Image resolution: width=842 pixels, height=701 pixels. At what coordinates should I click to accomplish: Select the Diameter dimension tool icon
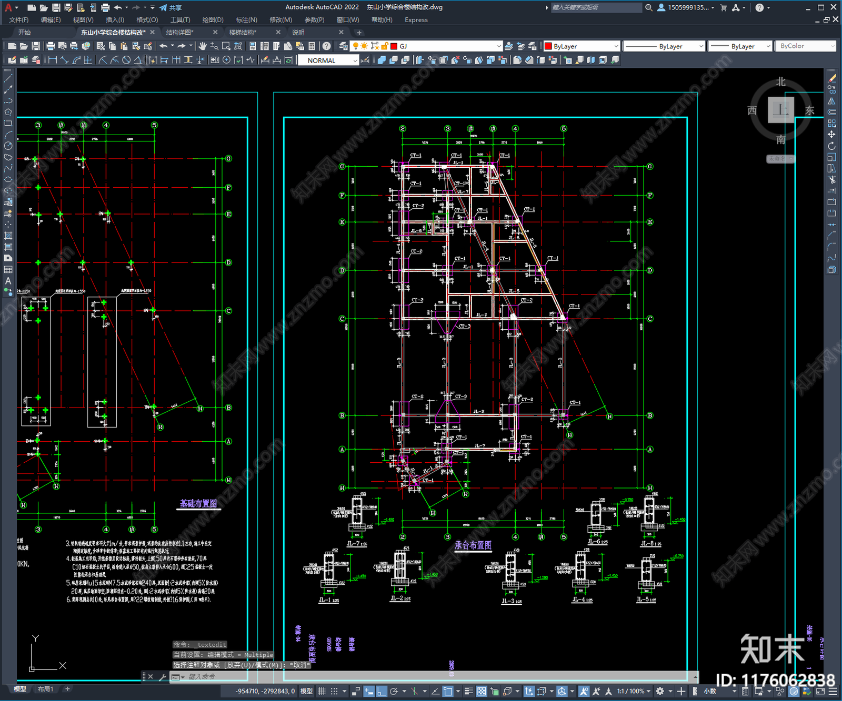tap(126, 60)
